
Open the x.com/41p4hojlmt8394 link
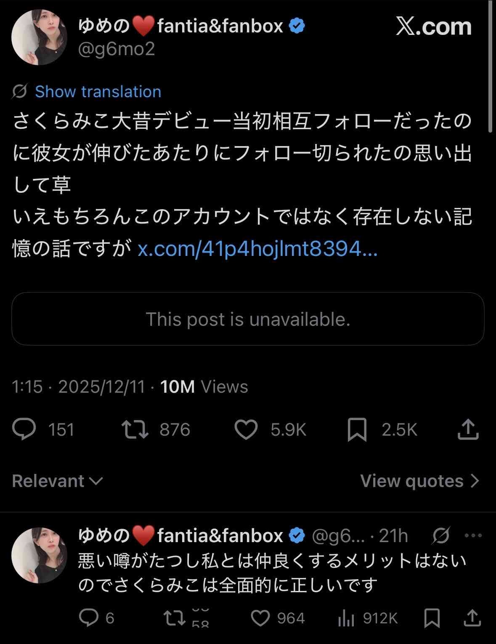[x=257, y=249]
